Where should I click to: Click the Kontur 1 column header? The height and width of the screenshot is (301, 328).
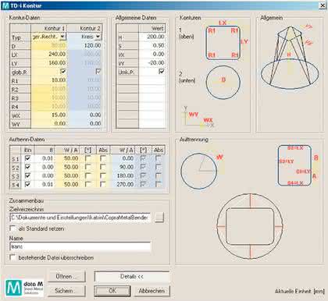(x=49, y=28)
